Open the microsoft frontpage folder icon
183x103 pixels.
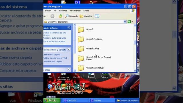coord(81,39)
